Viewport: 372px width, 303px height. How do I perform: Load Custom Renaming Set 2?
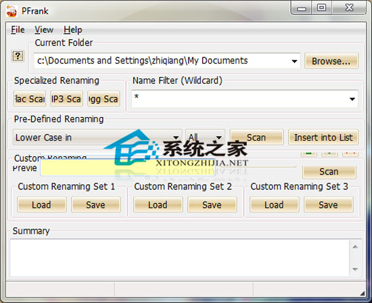pyautogui.click(x=158, y=205)
